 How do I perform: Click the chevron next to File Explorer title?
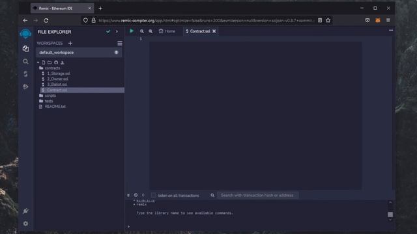117,31
